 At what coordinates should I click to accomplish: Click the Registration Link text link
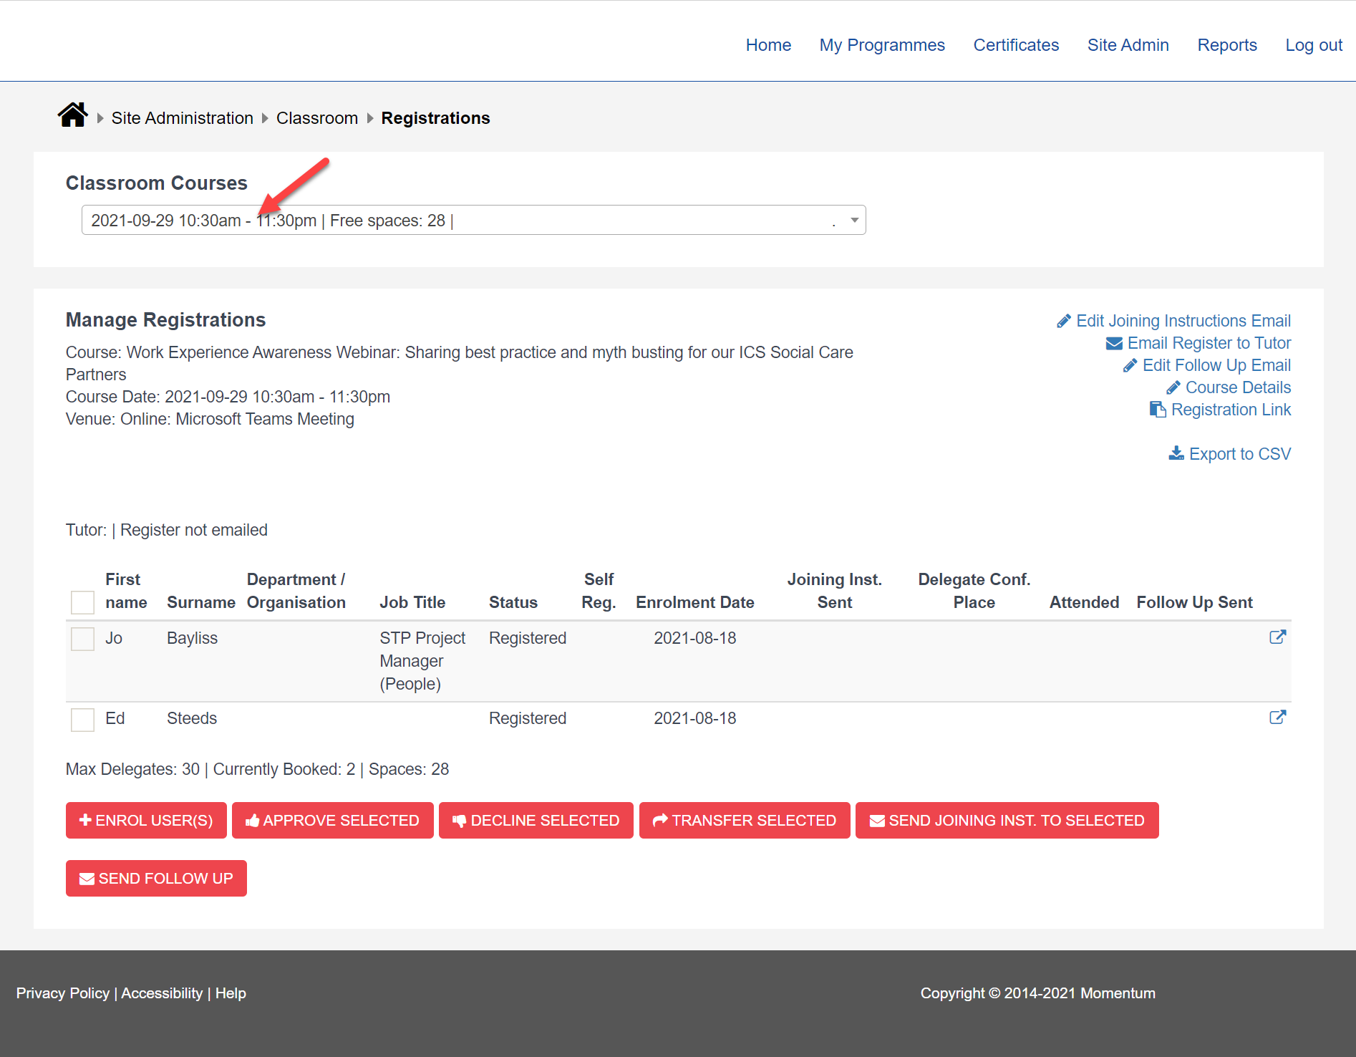tap(1231, 410)
